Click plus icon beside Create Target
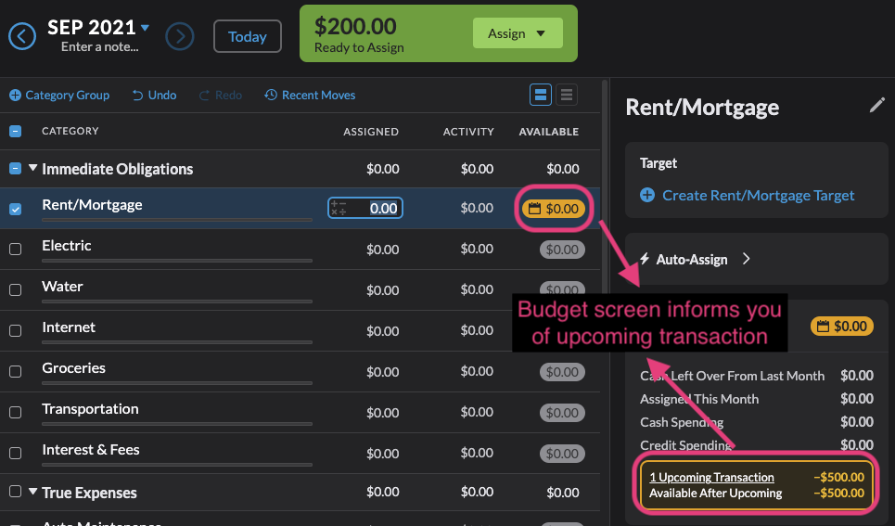Viewport: 895px width, 526px height. (647, 196)
